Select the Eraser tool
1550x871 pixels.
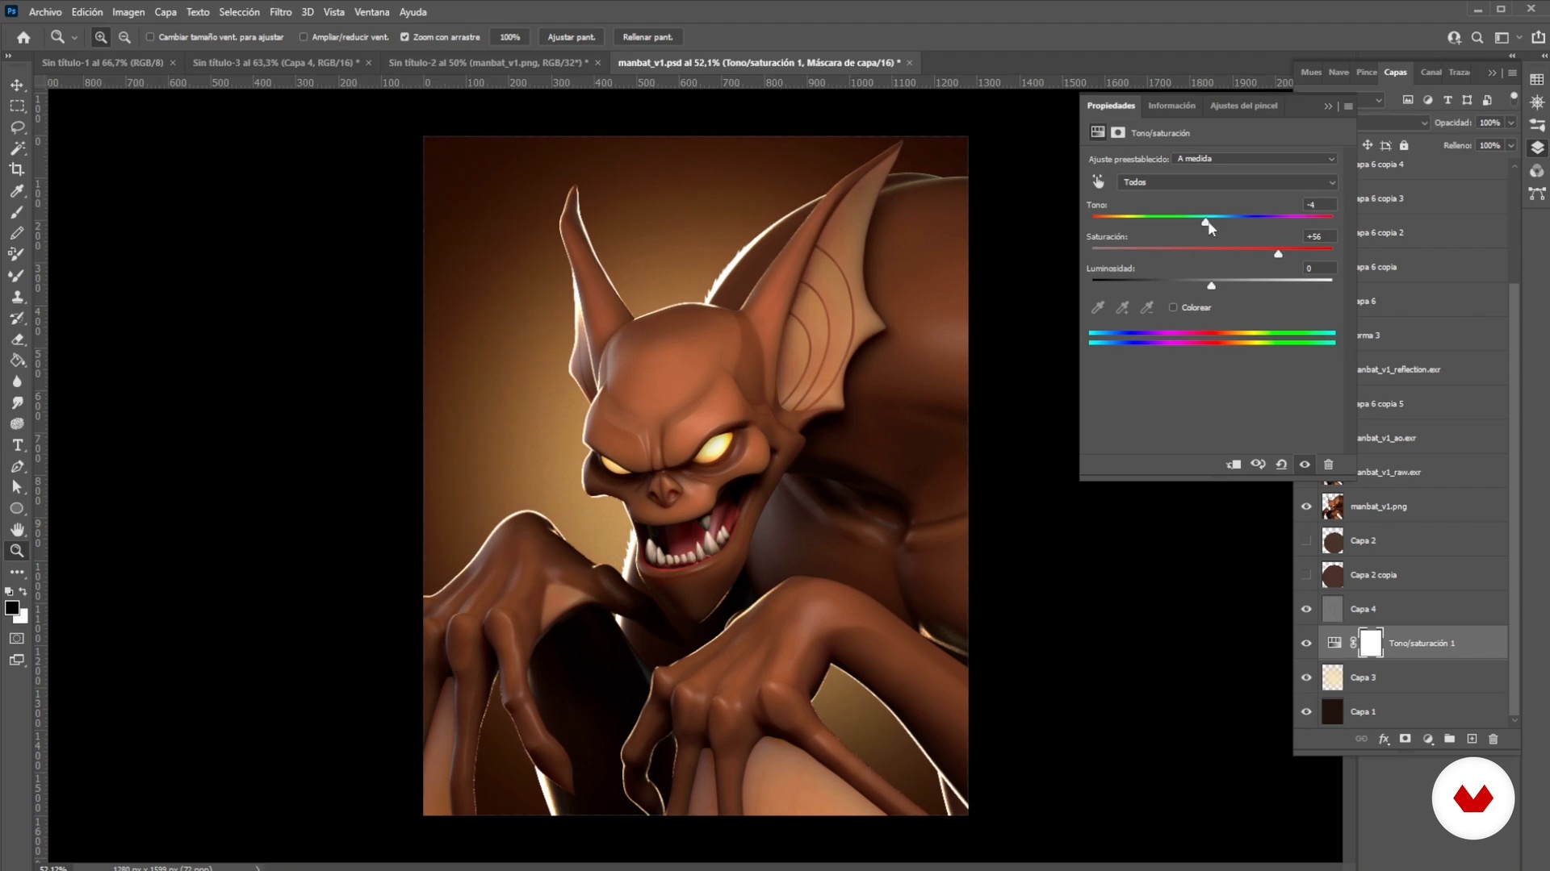17,339
